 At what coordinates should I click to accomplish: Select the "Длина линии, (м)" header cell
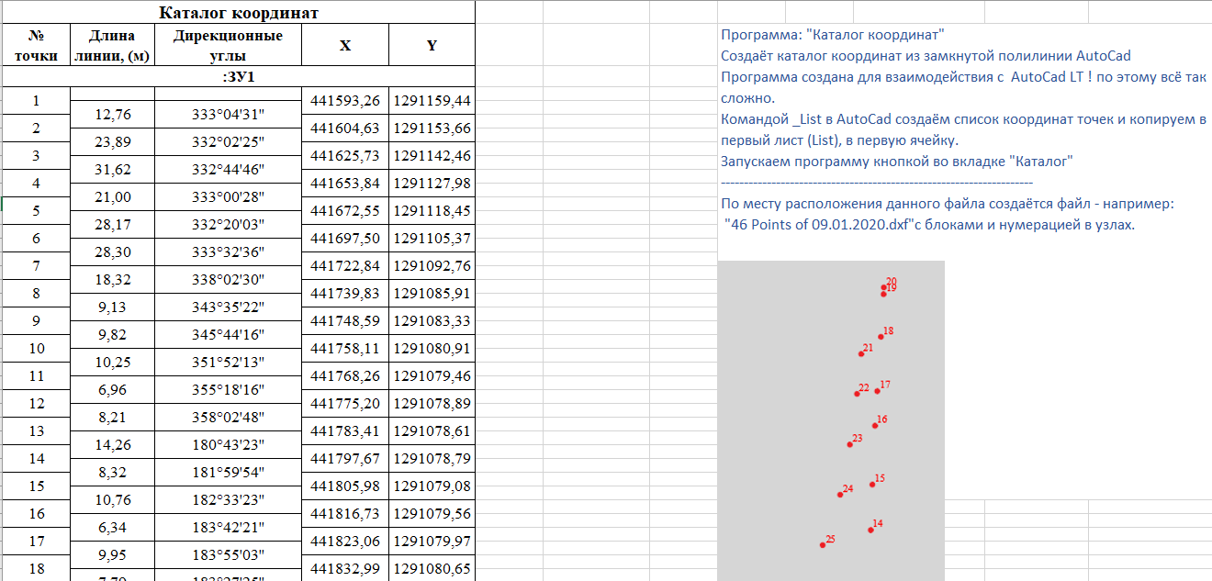(112, 46)
